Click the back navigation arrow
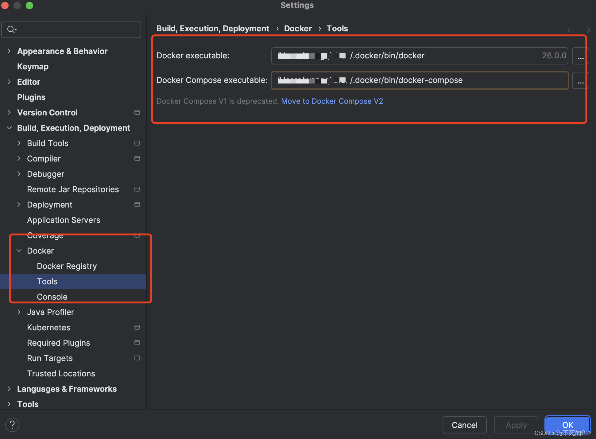This screenshot has height=439, width=596. pyautogui.click(x=571, y=30)
